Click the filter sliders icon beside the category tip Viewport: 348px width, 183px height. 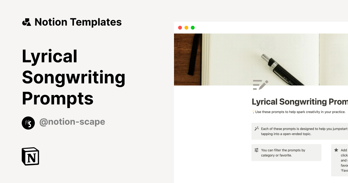pos(256,150)
